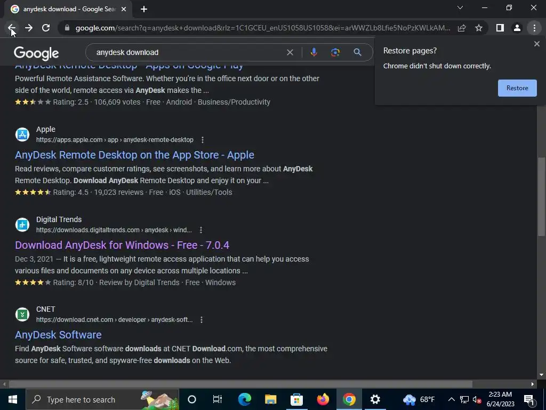Image resolution: width=546 pixels, height=410 pixels.
Task: Open weather widget showing 68°F
Action: point(419,399)
